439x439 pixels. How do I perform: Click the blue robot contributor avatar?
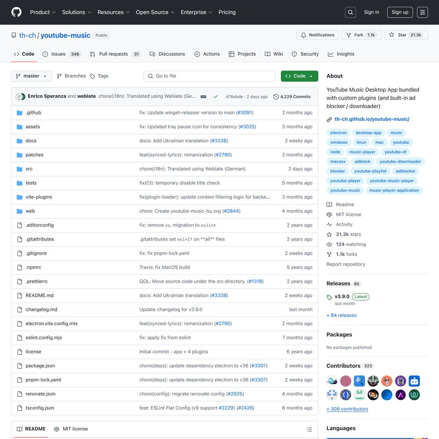[x=414, y=381]
